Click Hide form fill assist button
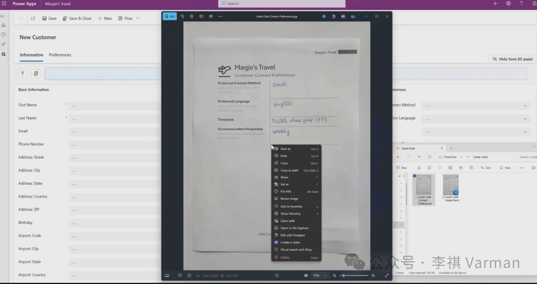537x284 pixels. 512,59
